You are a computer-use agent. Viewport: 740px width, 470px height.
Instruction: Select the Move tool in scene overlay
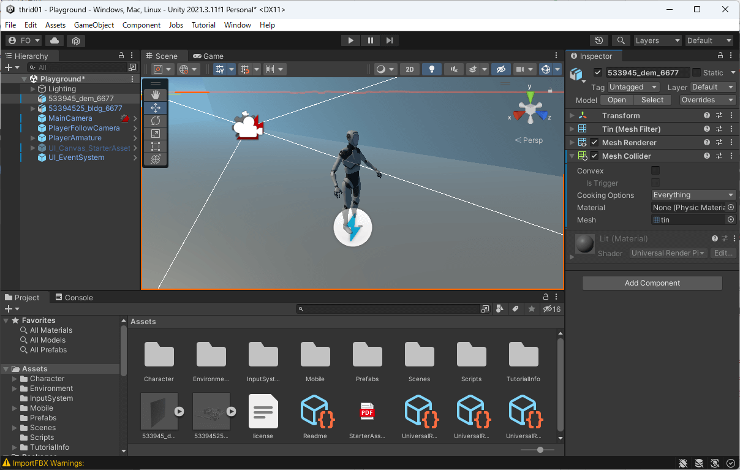click(x=156, y=107)
